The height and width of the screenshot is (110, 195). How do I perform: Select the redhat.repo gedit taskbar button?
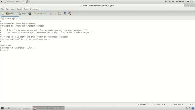49,108
